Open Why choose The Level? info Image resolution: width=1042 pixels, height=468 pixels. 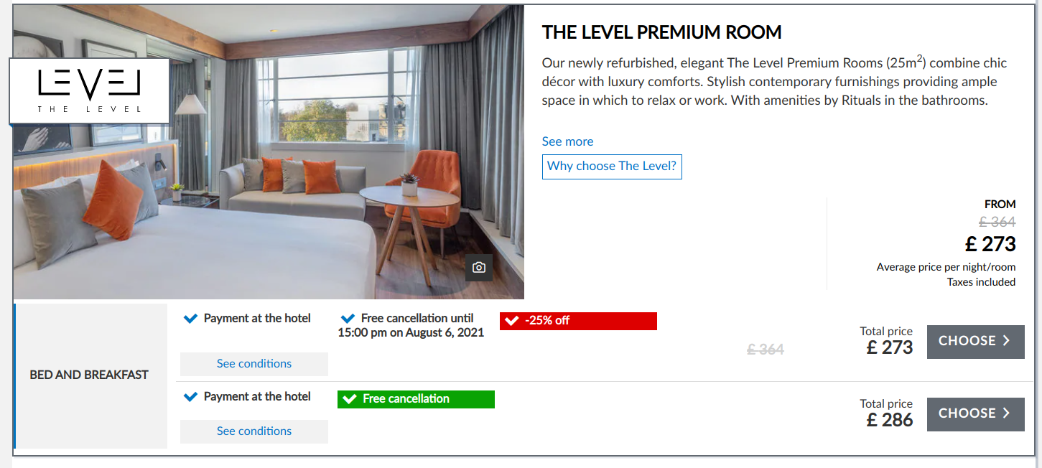click(x=612, y=166)
